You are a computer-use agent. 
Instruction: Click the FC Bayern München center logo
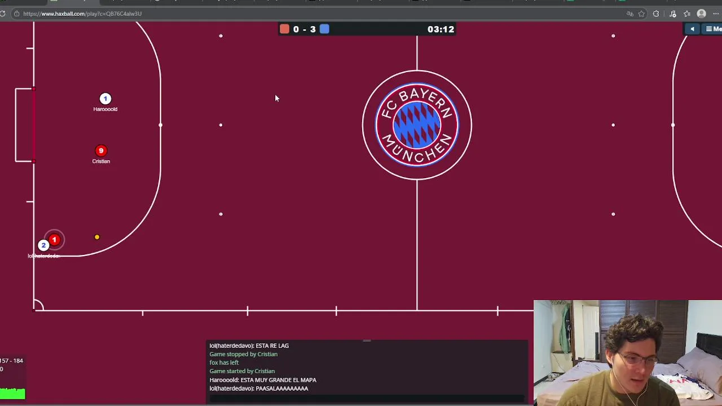click(417, 125)
